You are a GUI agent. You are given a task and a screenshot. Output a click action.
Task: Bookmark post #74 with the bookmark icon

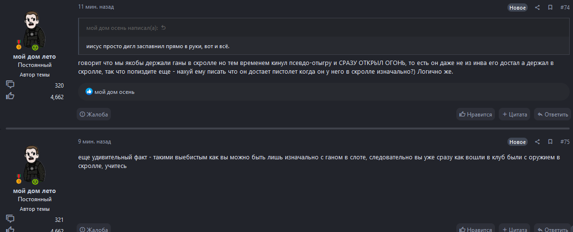pyautogui.click(x=550, y=8)
